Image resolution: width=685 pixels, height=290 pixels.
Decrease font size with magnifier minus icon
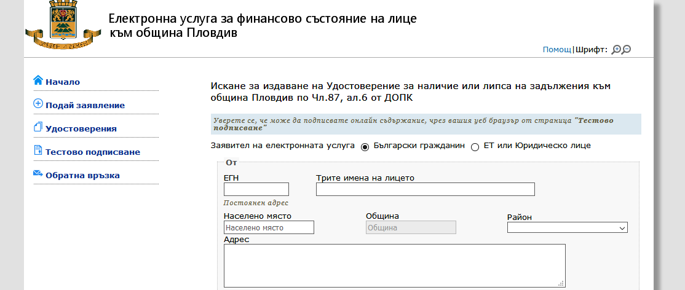627,50
